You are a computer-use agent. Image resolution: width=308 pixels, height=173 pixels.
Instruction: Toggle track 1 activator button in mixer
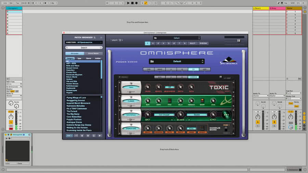click(x=11, y=122)
